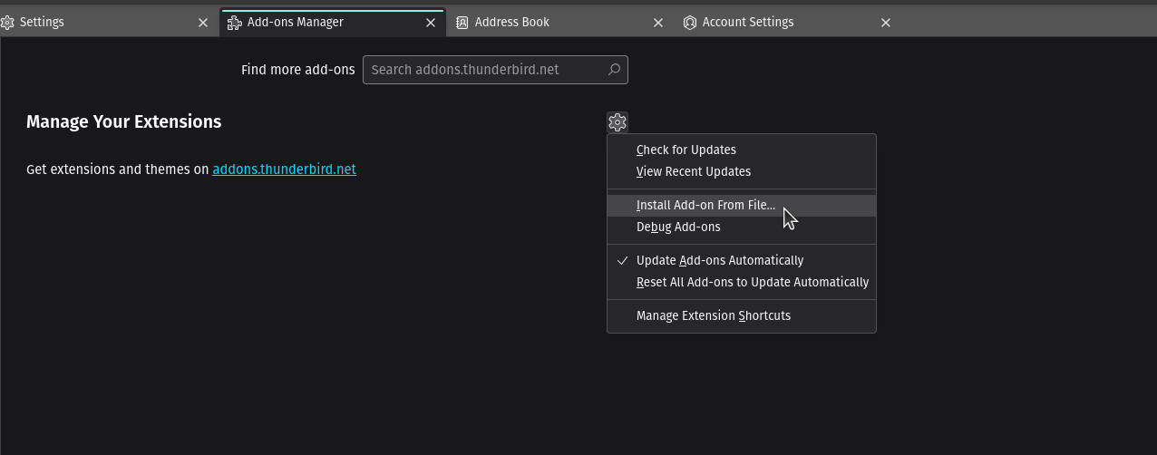Open Debug Add-ons
The height and width of the screenshot is (455, 1157).
(x=678, y=227)
